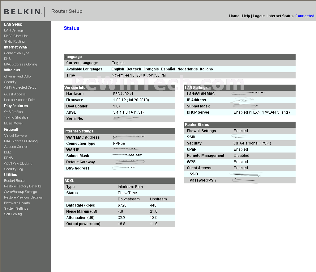Open wireless Security page in sidebar

[10, 82]
